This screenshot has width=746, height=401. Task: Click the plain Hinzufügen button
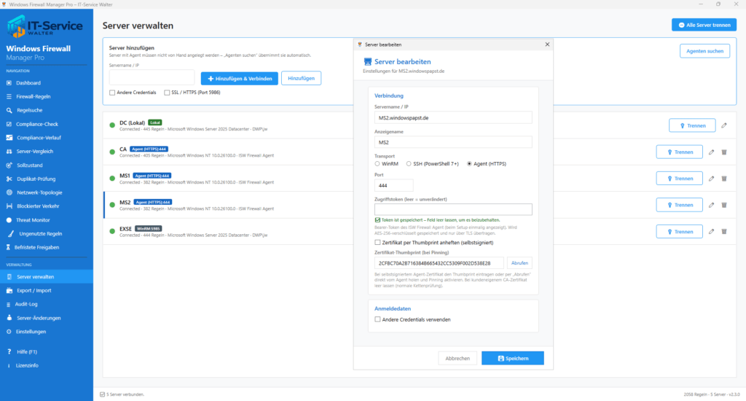(301, 78)
